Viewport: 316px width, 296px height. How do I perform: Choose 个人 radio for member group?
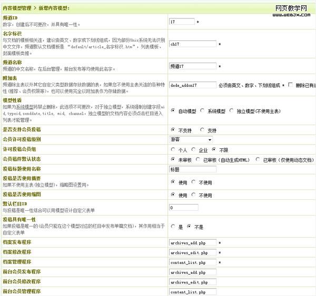(x=173, y=150)
